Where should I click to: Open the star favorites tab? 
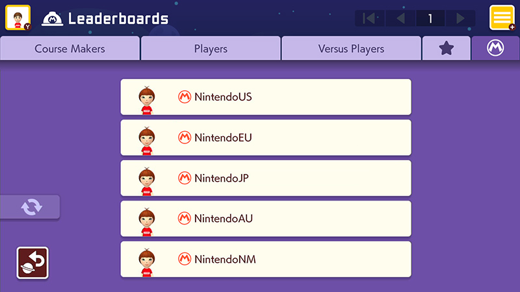[x=447, y=48]
